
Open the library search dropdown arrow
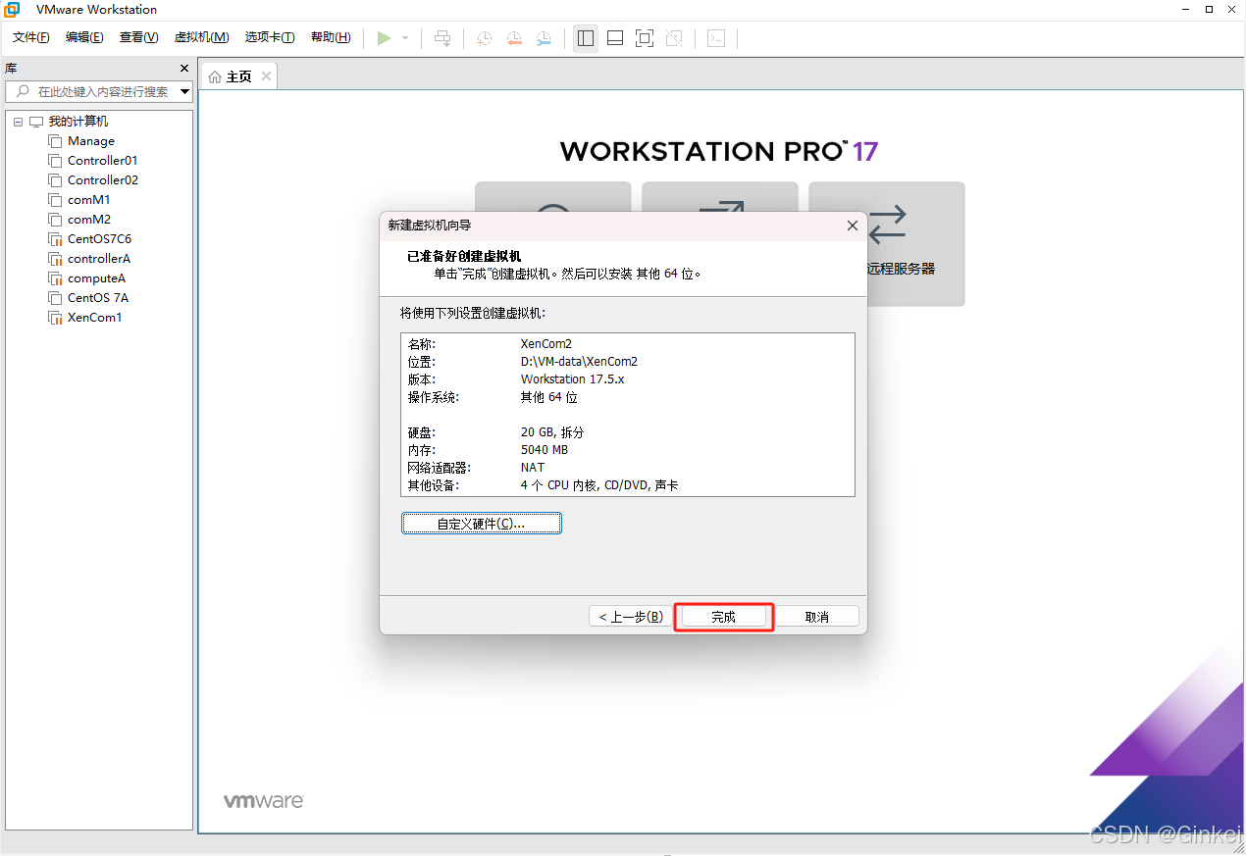185,91
